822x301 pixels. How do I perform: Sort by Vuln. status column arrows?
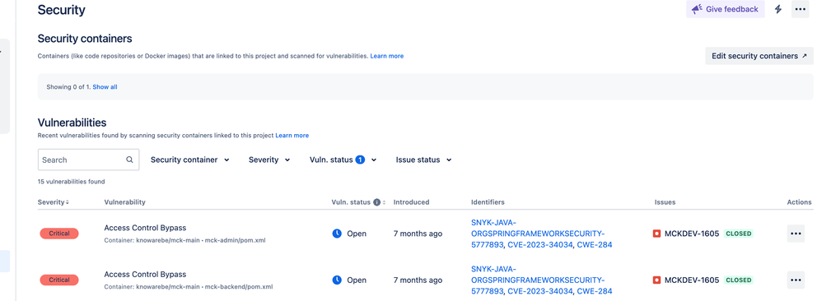coord(385,202)
